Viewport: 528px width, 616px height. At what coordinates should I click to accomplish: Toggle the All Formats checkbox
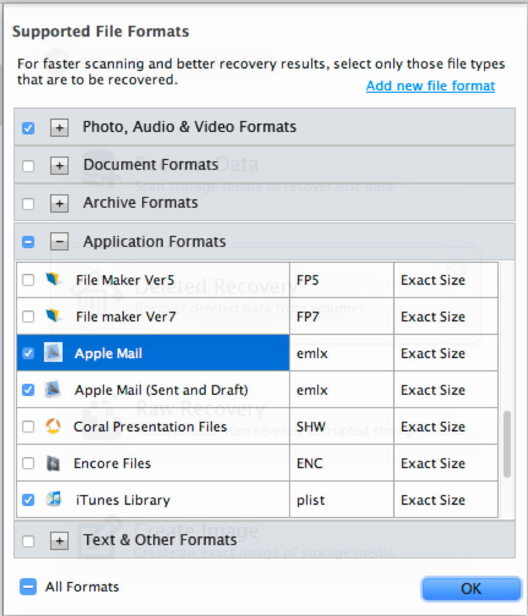[28, 587]
